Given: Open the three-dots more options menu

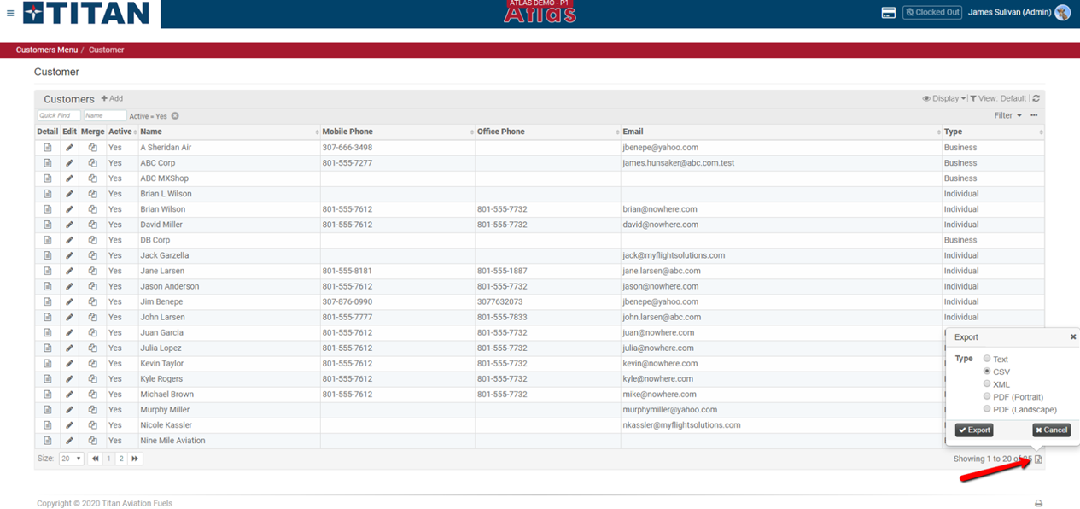Looking at the screenshot, I should pyautogui.click(x=1034, y=115).
